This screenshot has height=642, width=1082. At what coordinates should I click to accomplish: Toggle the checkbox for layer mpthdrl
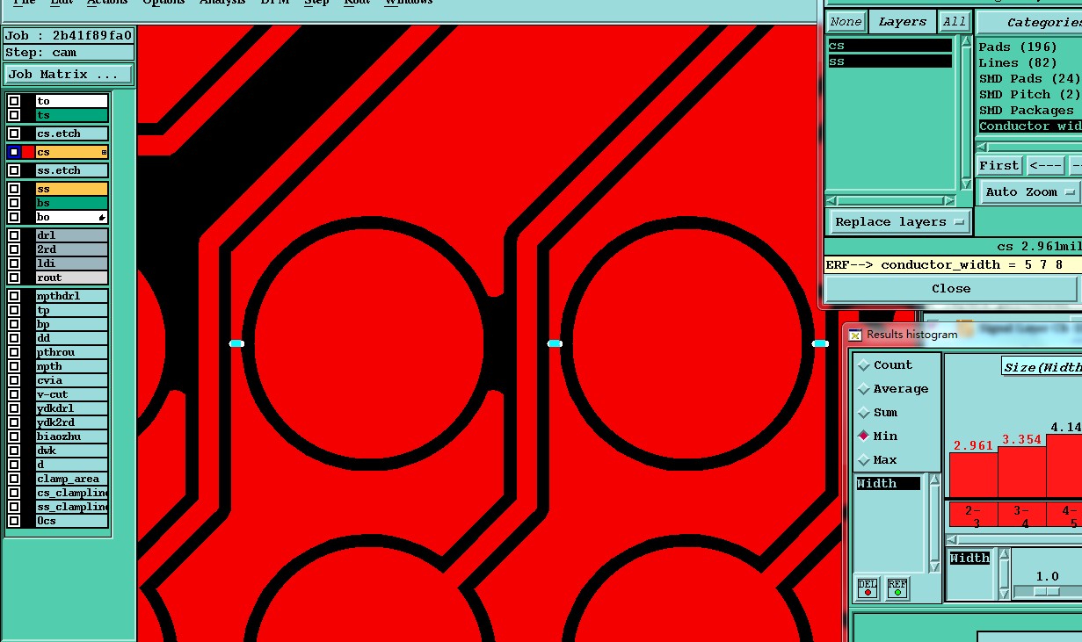point(14,296)
